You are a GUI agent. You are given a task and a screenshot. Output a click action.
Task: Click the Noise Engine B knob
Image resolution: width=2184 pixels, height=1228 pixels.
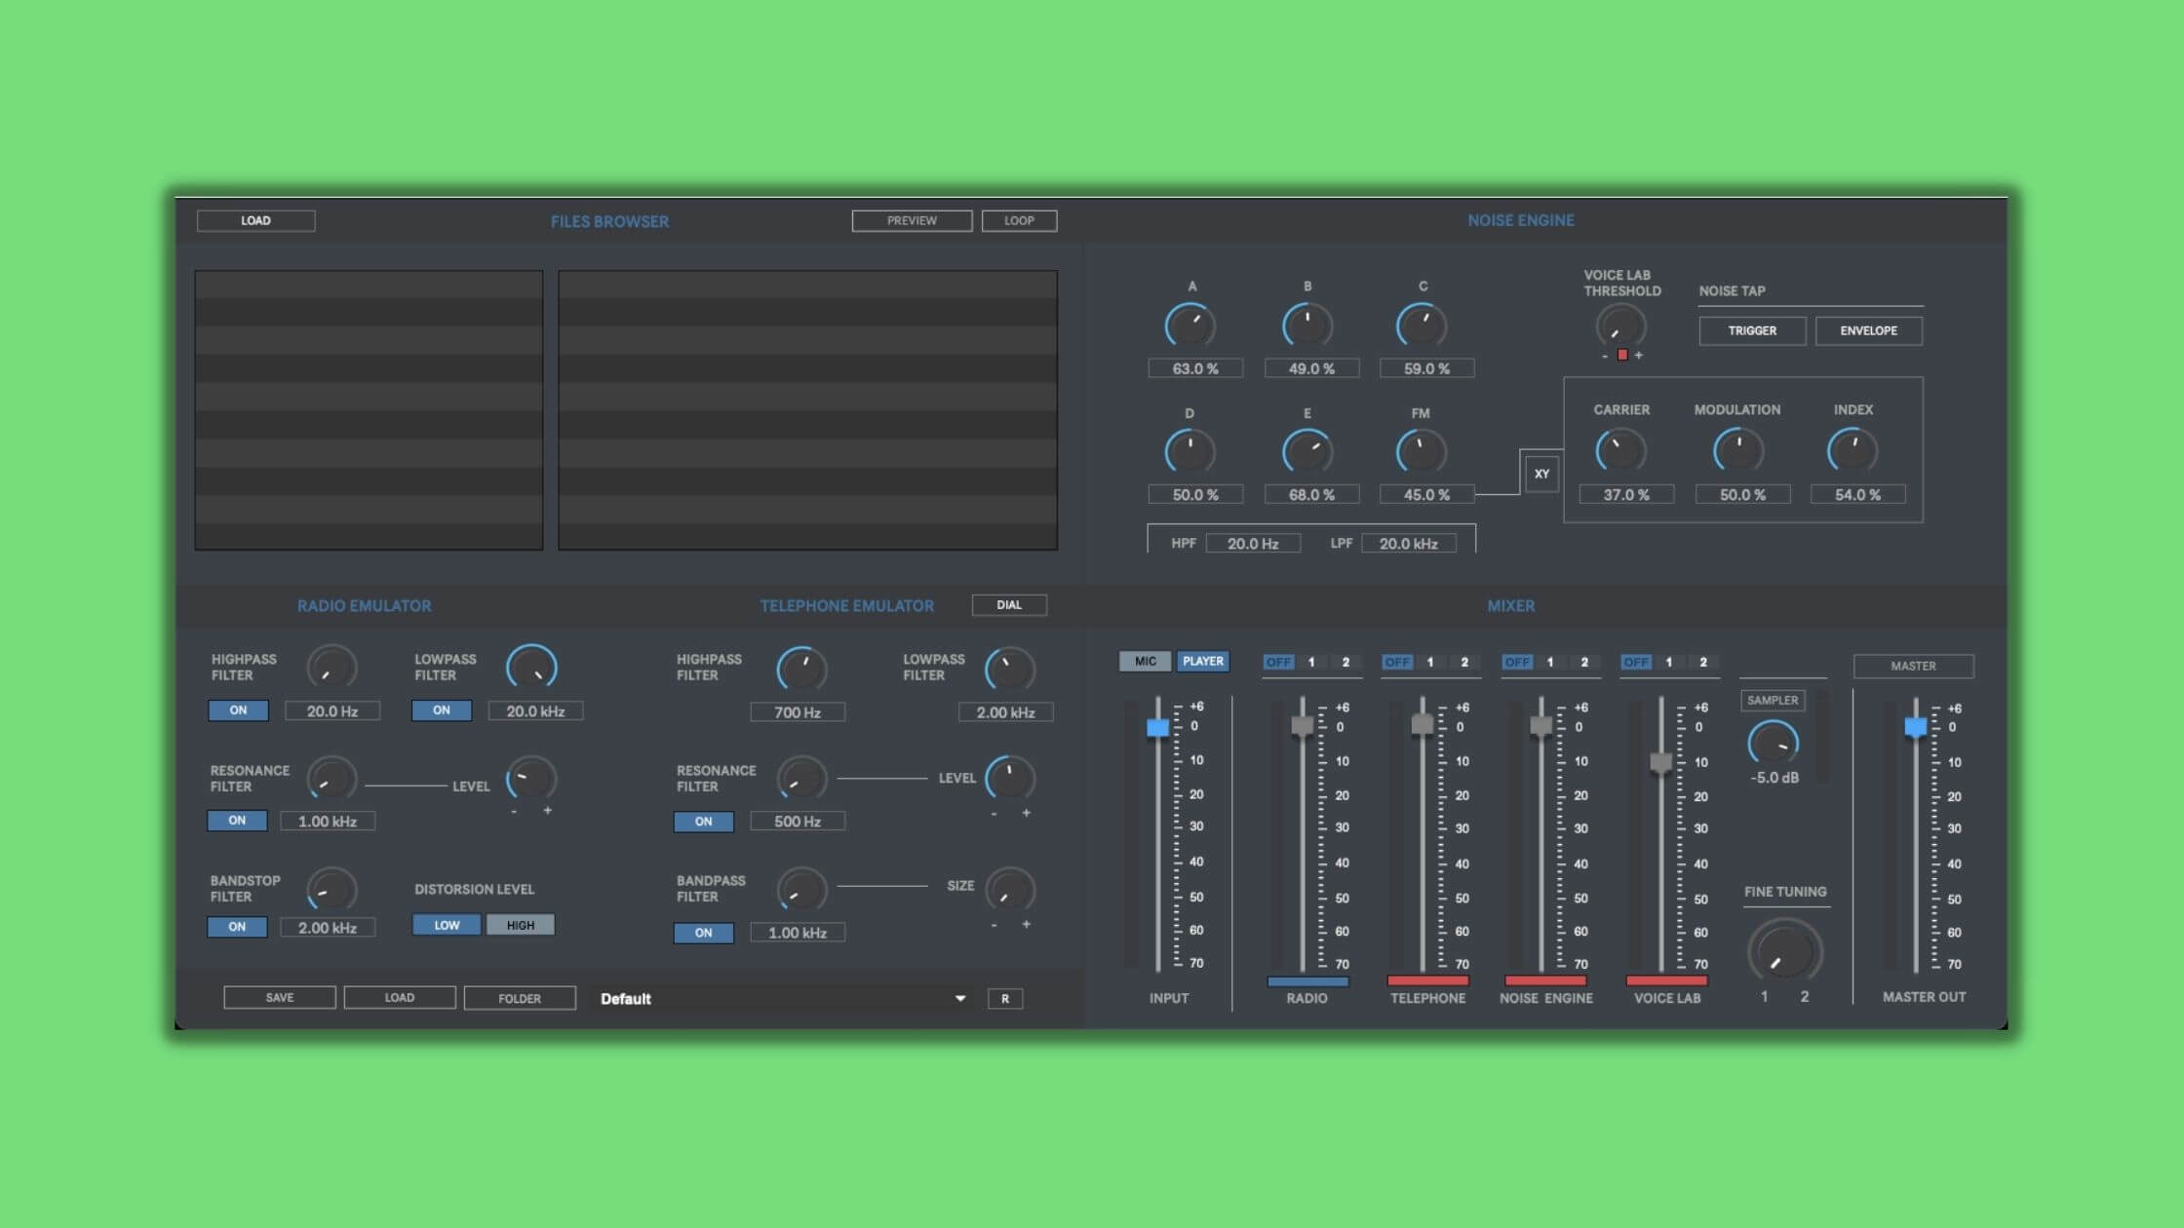(x=1306, y=326)
